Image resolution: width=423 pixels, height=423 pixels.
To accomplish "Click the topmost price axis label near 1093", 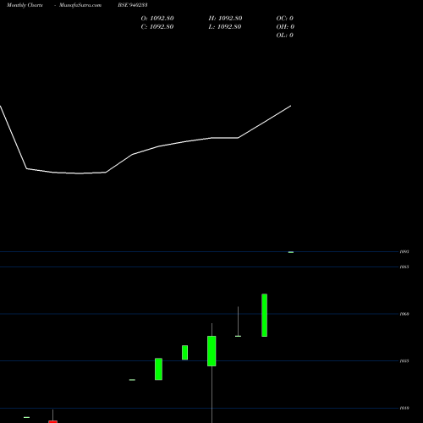I will click(404, 251).
